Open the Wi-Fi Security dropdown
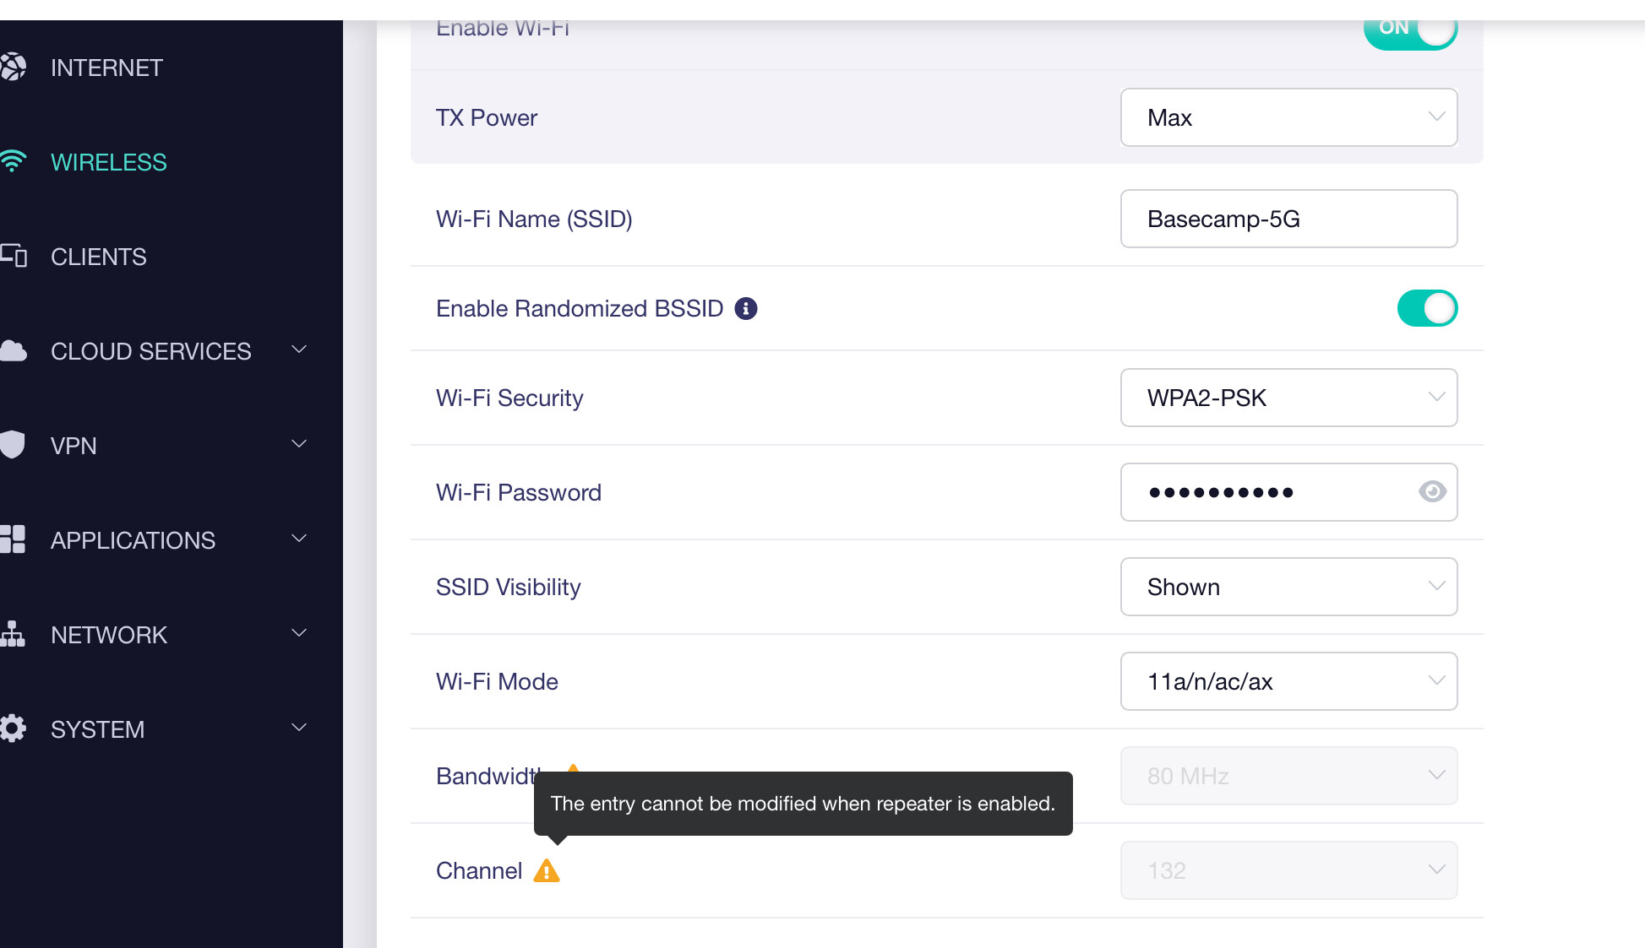This screenshot has width=1645, height=948. [1288, 398]
